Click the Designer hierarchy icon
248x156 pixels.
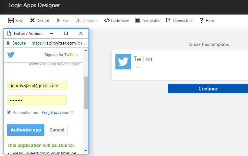point(78,20)
